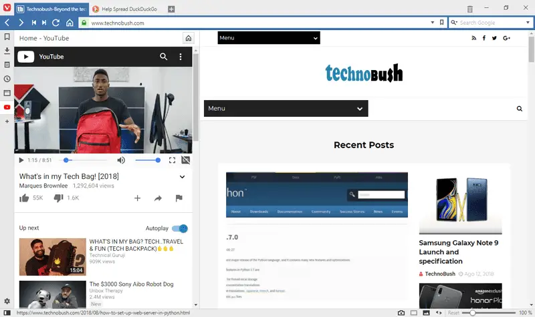Open the Window side panel

click(7, 93)
